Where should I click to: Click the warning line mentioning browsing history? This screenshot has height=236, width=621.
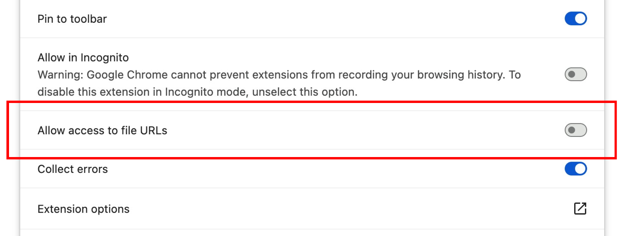279,75
